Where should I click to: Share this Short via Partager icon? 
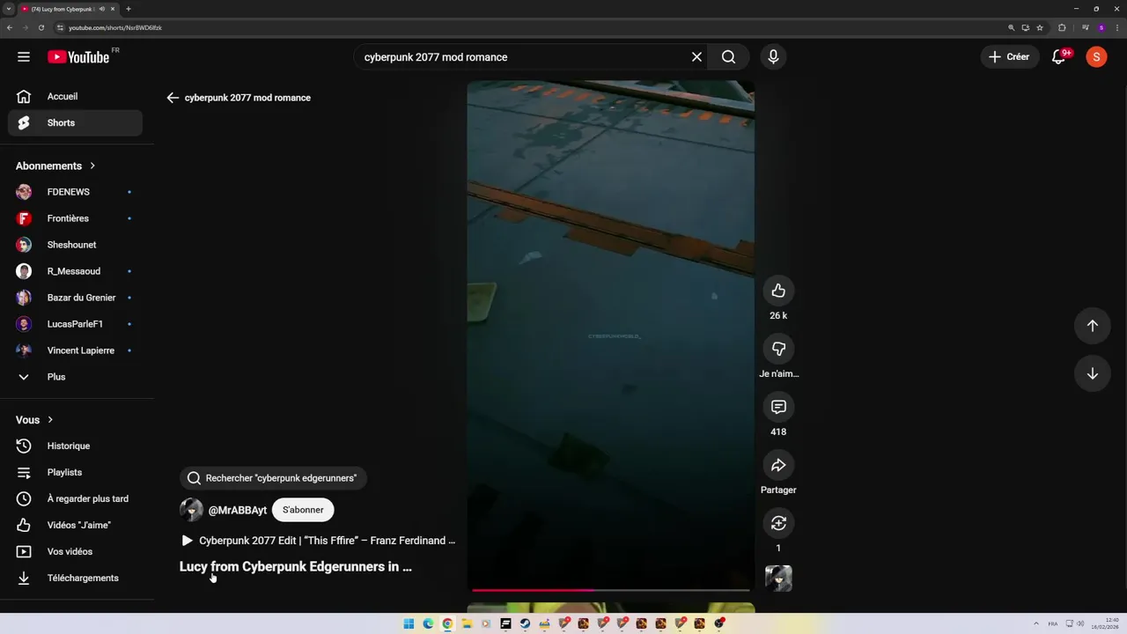coord(778,465)
